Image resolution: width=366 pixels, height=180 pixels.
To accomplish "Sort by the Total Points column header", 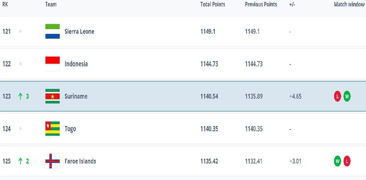I will pos(212,4).
